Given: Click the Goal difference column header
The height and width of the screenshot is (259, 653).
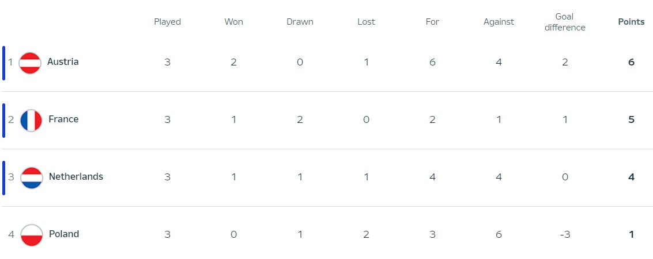Looking at the screenshot, I should click(565, 22).
